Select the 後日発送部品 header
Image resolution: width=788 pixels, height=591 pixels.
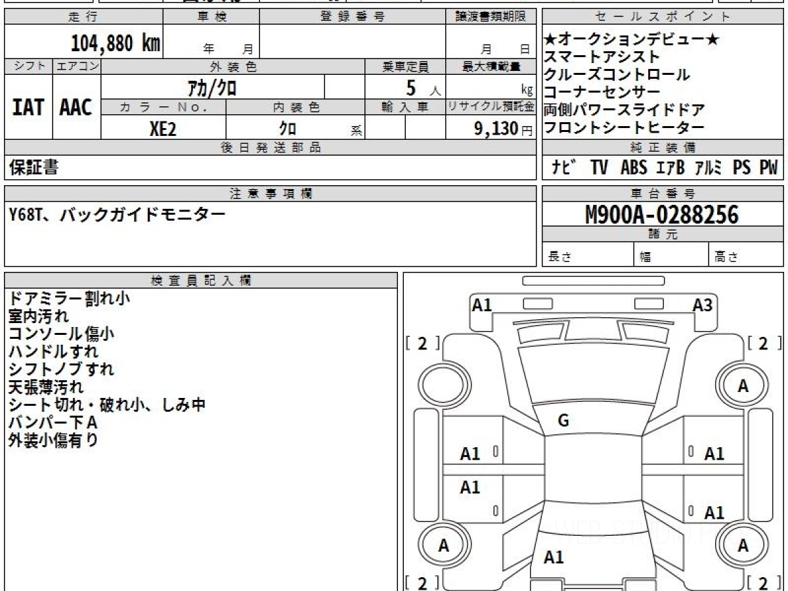coord(271,148)
